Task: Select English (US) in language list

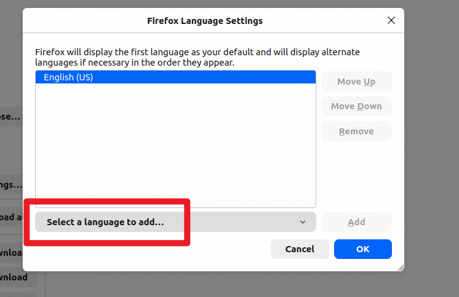Action: click(175, 77)
